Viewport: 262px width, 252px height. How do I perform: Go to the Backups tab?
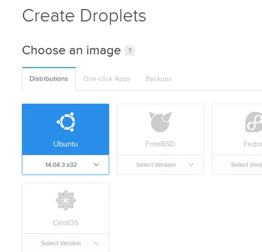pyautogui.click(x=159, y=79)
